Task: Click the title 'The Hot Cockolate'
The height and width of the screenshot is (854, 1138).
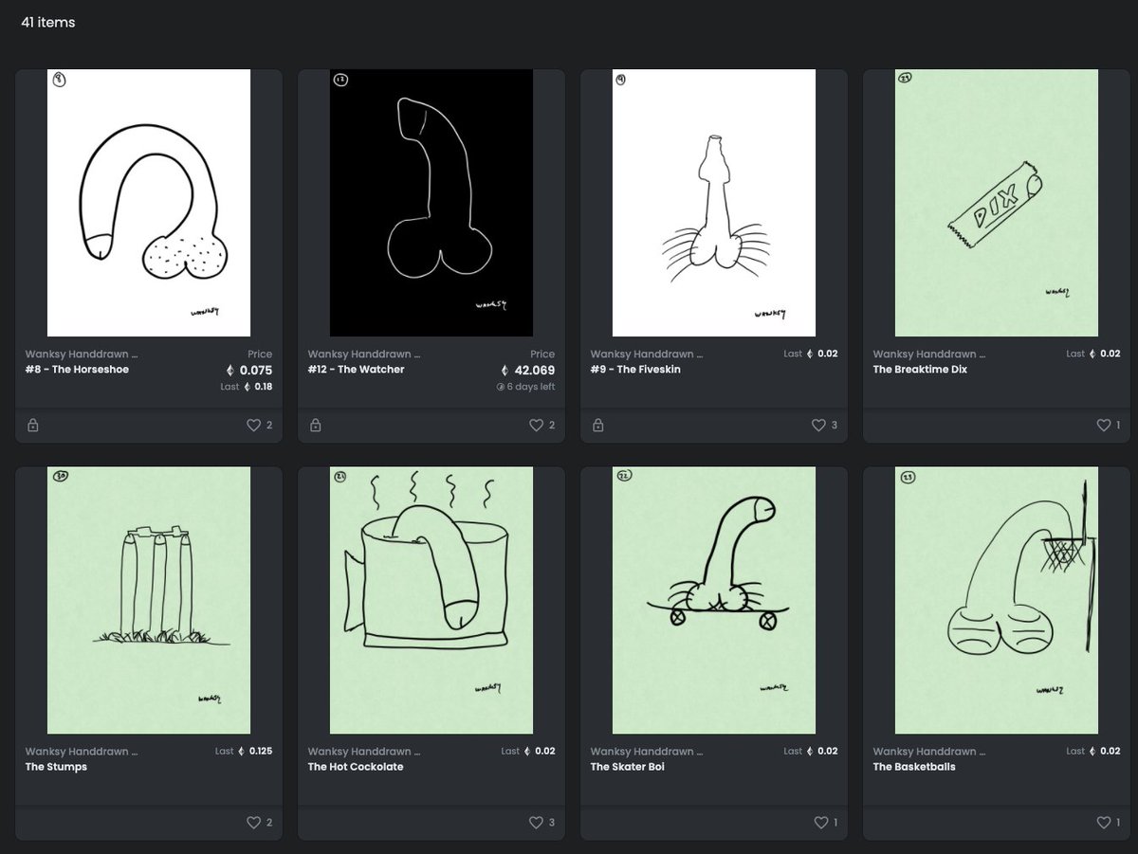Action: point(356,767)
